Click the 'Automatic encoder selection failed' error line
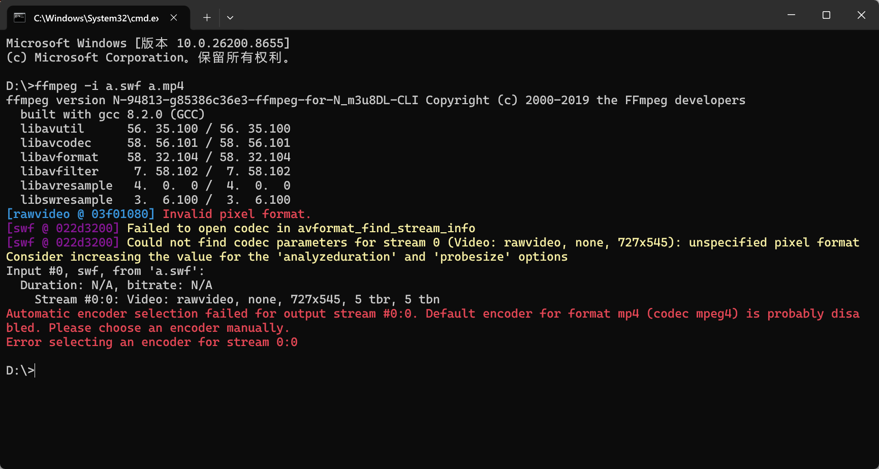 point(433,314)
